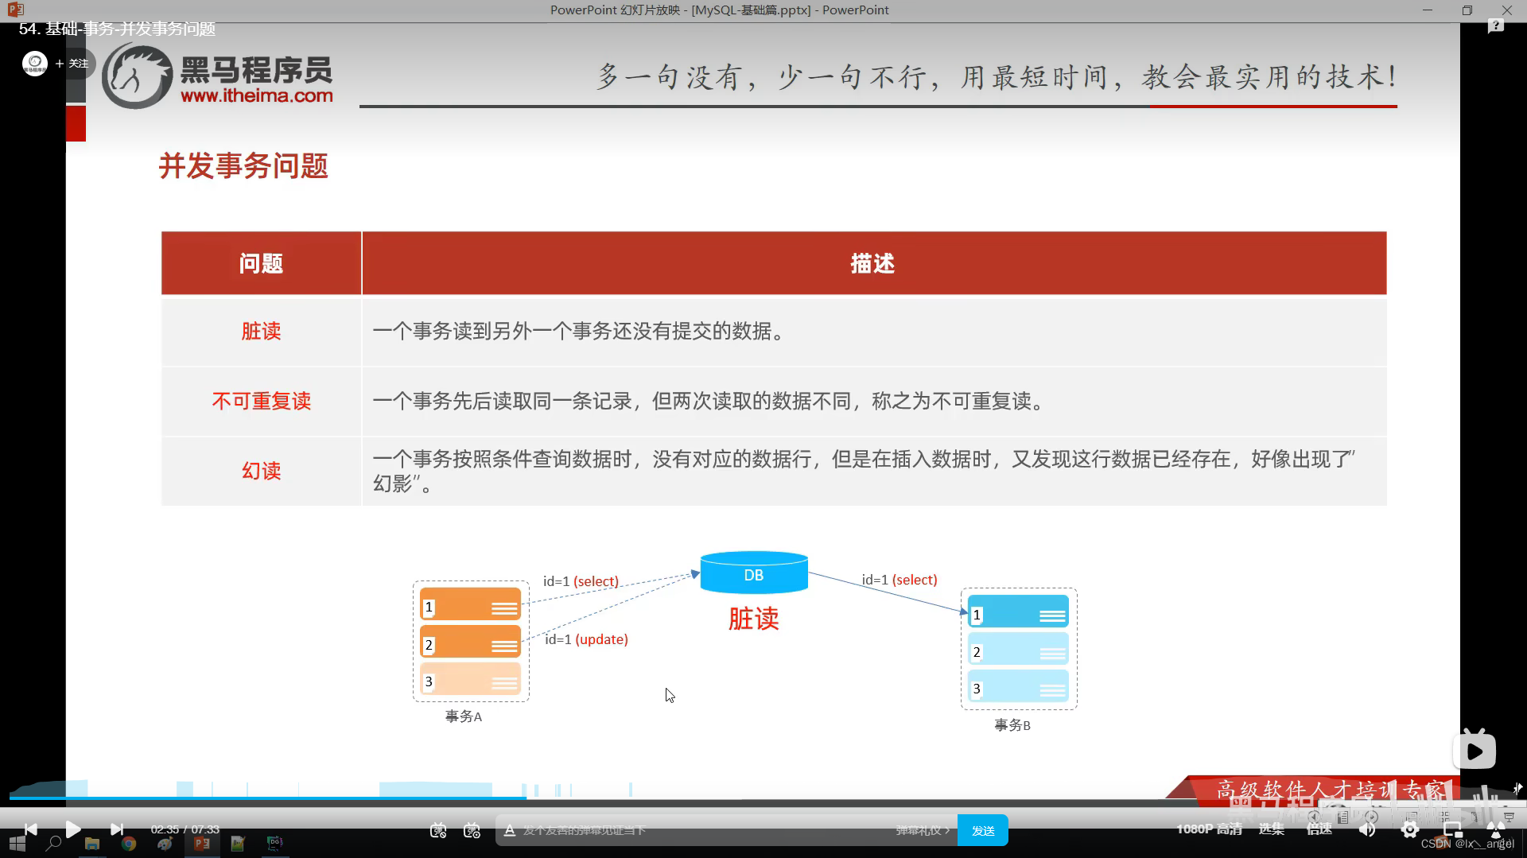Open the player settings gear

click(1409, 829)
